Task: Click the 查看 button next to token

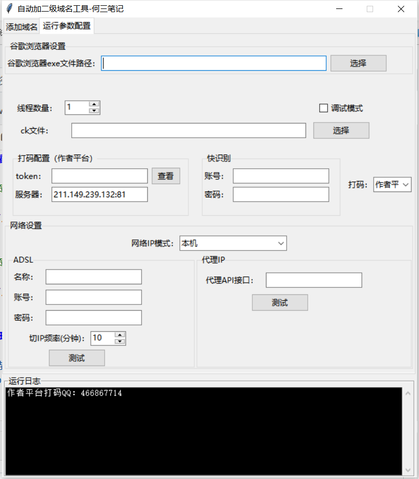Action: [x=166, y=176]
